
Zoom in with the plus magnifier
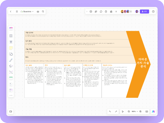140,111
